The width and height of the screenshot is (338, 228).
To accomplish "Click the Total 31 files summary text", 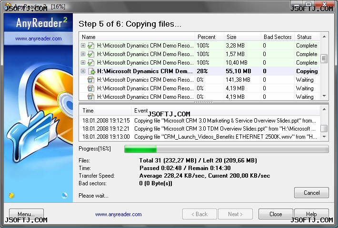I will tap(198, 161).
